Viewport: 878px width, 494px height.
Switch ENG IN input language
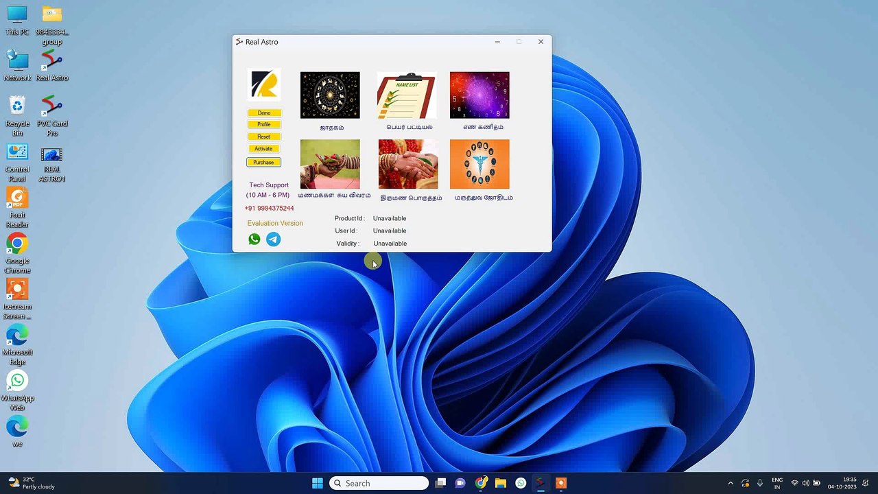[x=777, y=483]
